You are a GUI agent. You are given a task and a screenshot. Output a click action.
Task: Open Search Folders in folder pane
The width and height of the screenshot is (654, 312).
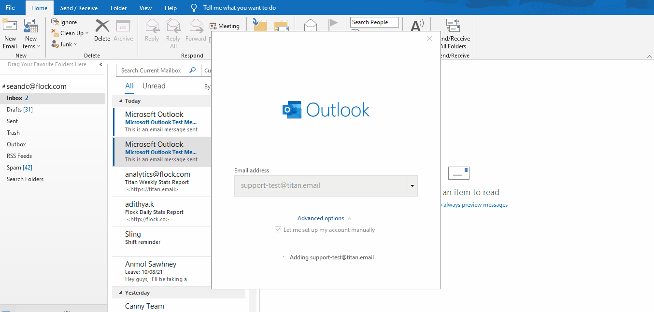pos(53,179)
